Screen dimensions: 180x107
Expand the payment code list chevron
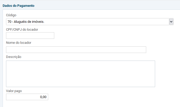click(x=171, y=22)
